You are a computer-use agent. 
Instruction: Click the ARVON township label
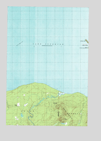[28, 111]
